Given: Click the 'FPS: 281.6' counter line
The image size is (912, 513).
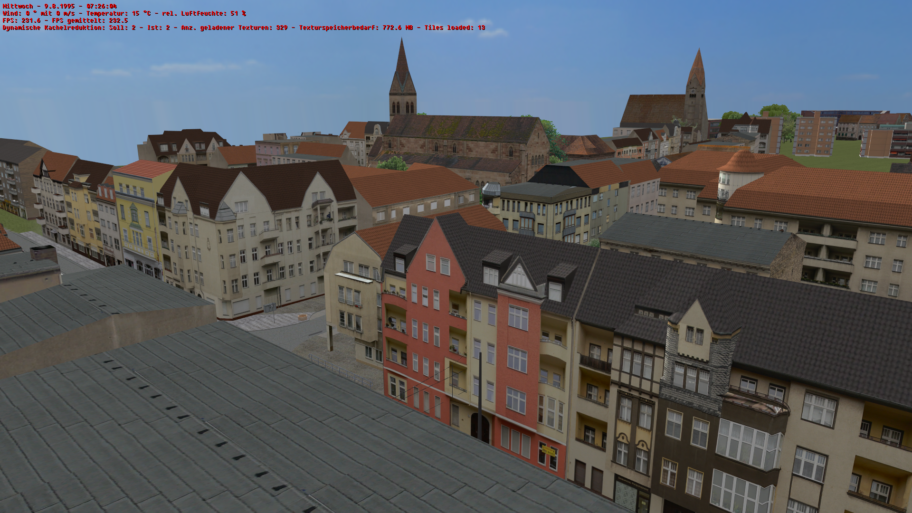Looking at the screenshot, I should coord(21,20).
